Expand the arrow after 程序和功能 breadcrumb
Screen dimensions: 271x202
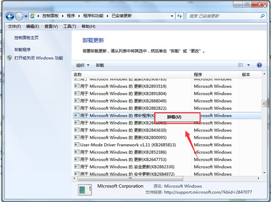108,16
